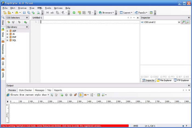Viewport: 192px width, 128px height.
Task: Close the Output panel
Action: pos(189,86)
